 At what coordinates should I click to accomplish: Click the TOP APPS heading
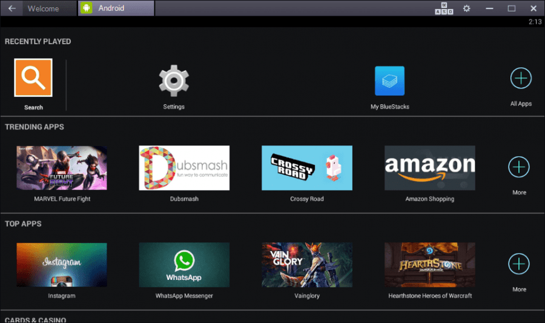tap(23, 224)
